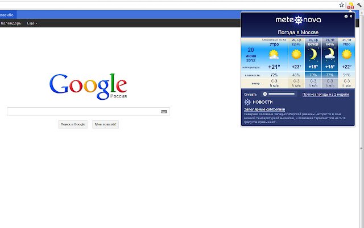Viewport: 364px width, 228px height.
Task: Play the audio weather forecast
Action: tap(265, 94)
